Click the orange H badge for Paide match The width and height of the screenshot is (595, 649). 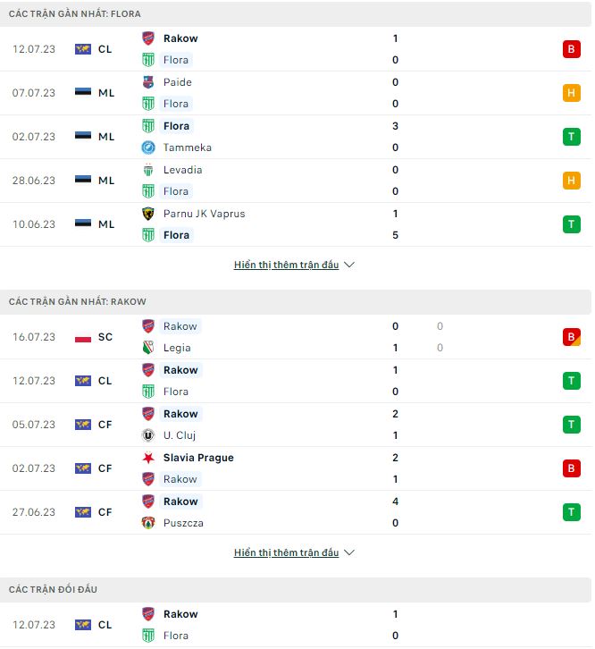(x=571, y=93)
